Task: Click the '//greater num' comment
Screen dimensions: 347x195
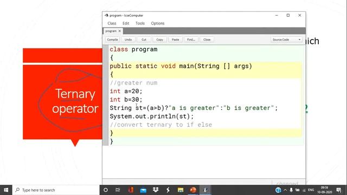Action: tap(133, 83)
